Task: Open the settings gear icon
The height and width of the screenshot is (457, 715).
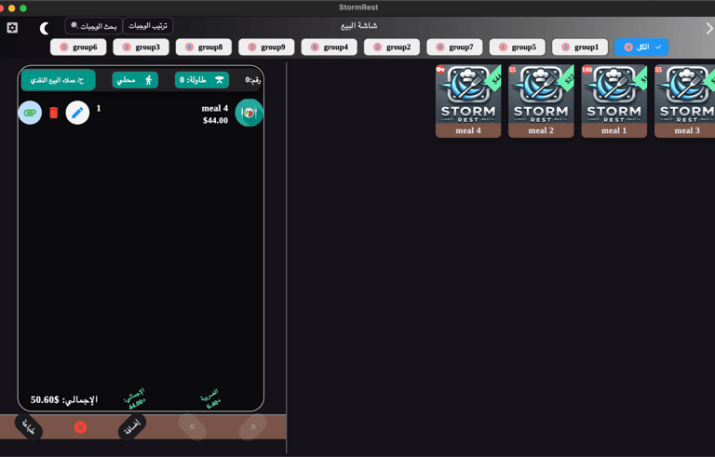Action: click(x=12, y=28)
